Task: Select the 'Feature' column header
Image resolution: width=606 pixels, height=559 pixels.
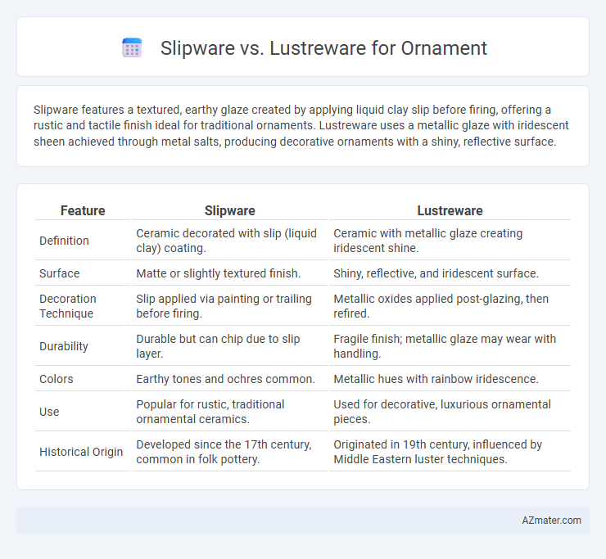Action: pos(83,210)
